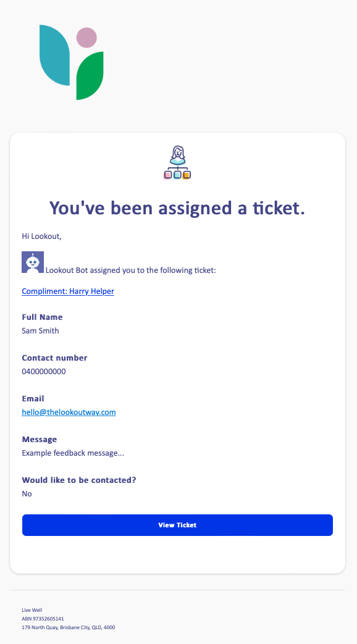Click the Hi Lookout greeting text
The width and height of the screenshot is (357, 644).
click(x=41, y=236)
